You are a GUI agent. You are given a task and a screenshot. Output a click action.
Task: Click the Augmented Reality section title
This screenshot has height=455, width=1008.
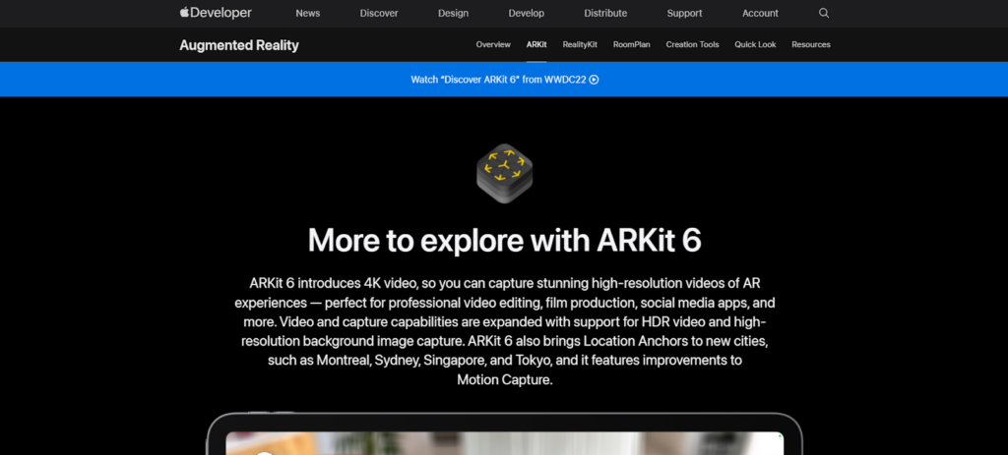tap(239, 45)
